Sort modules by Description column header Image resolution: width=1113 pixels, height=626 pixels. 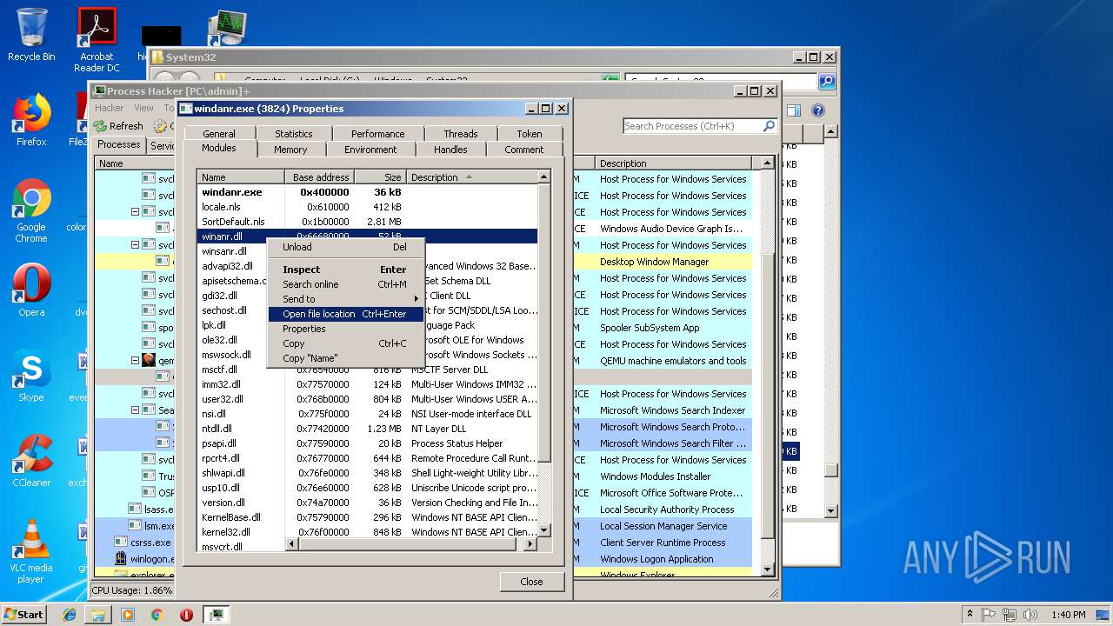pos(472,177)
